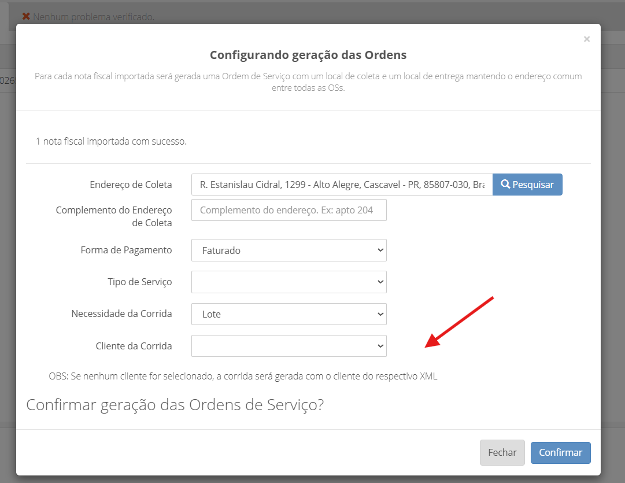Viewport: 625px width, 483px height.
Task: Close the dialog with the X icon
Action: (x=587, y=39)
